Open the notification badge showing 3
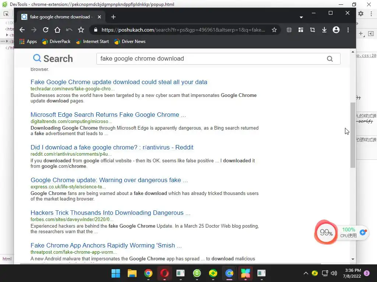 click(367, 273)
